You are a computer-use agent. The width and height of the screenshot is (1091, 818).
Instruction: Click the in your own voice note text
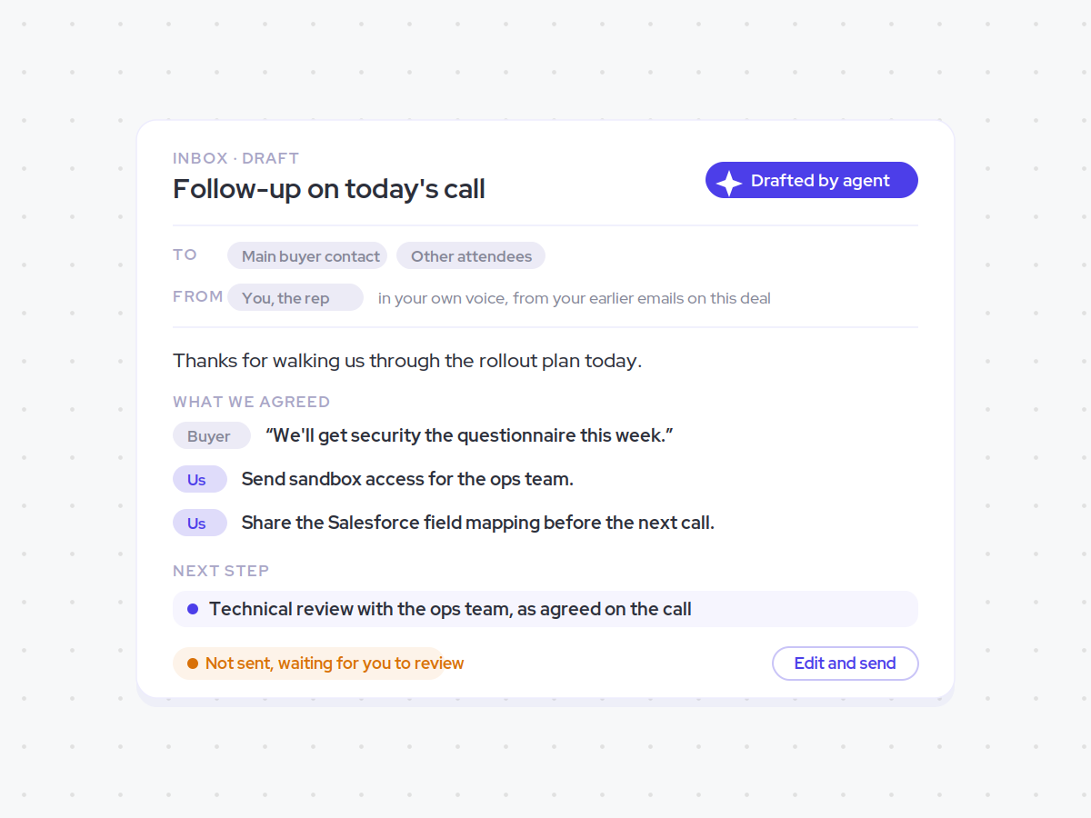coord(575,298)
